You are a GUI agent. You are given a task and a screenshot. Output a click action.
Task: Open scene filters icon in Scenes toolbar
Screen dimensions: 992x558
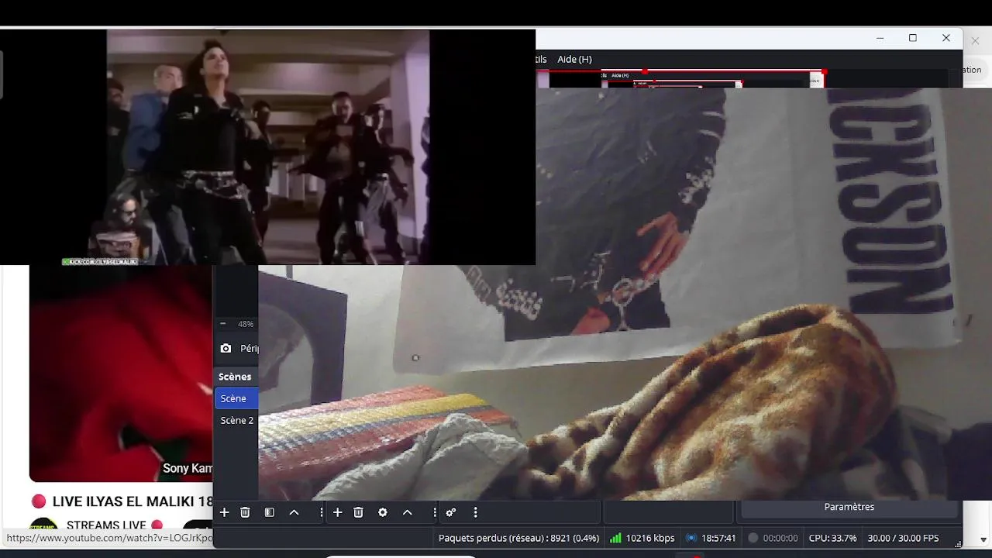[x=269, y=512]
